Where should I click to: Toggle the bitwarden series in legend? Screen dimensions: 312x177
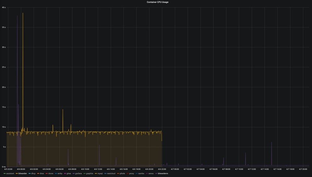point(22,174)
